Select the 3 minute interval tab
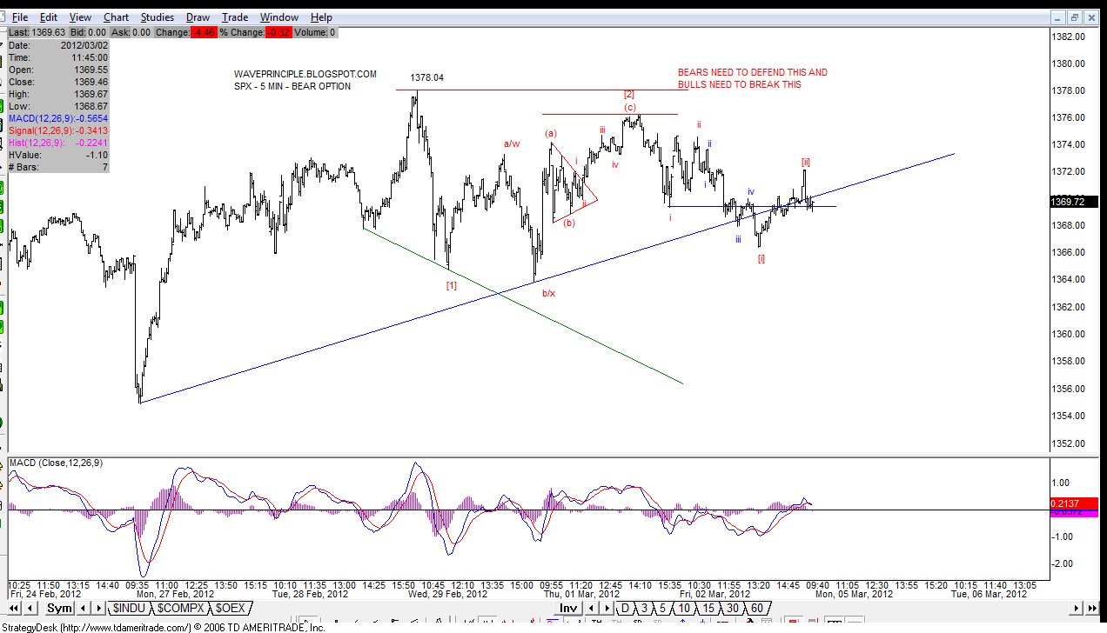1107x633 pixels. [x=644, y=608]
